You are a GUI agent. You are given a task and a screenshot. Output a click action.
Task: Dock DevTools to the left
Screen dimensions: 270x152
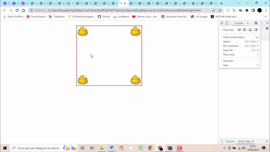click(245, 30)
